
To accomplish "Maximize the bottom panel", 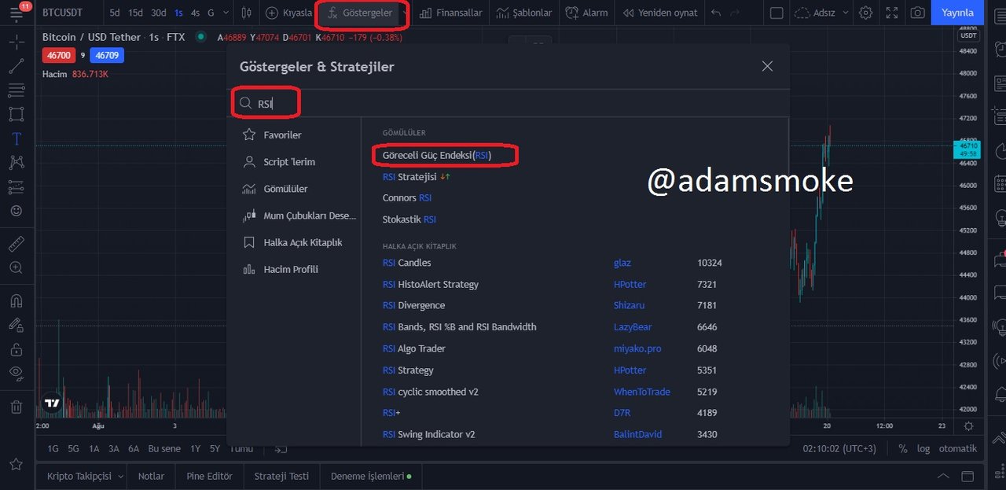I will [969, 477].
